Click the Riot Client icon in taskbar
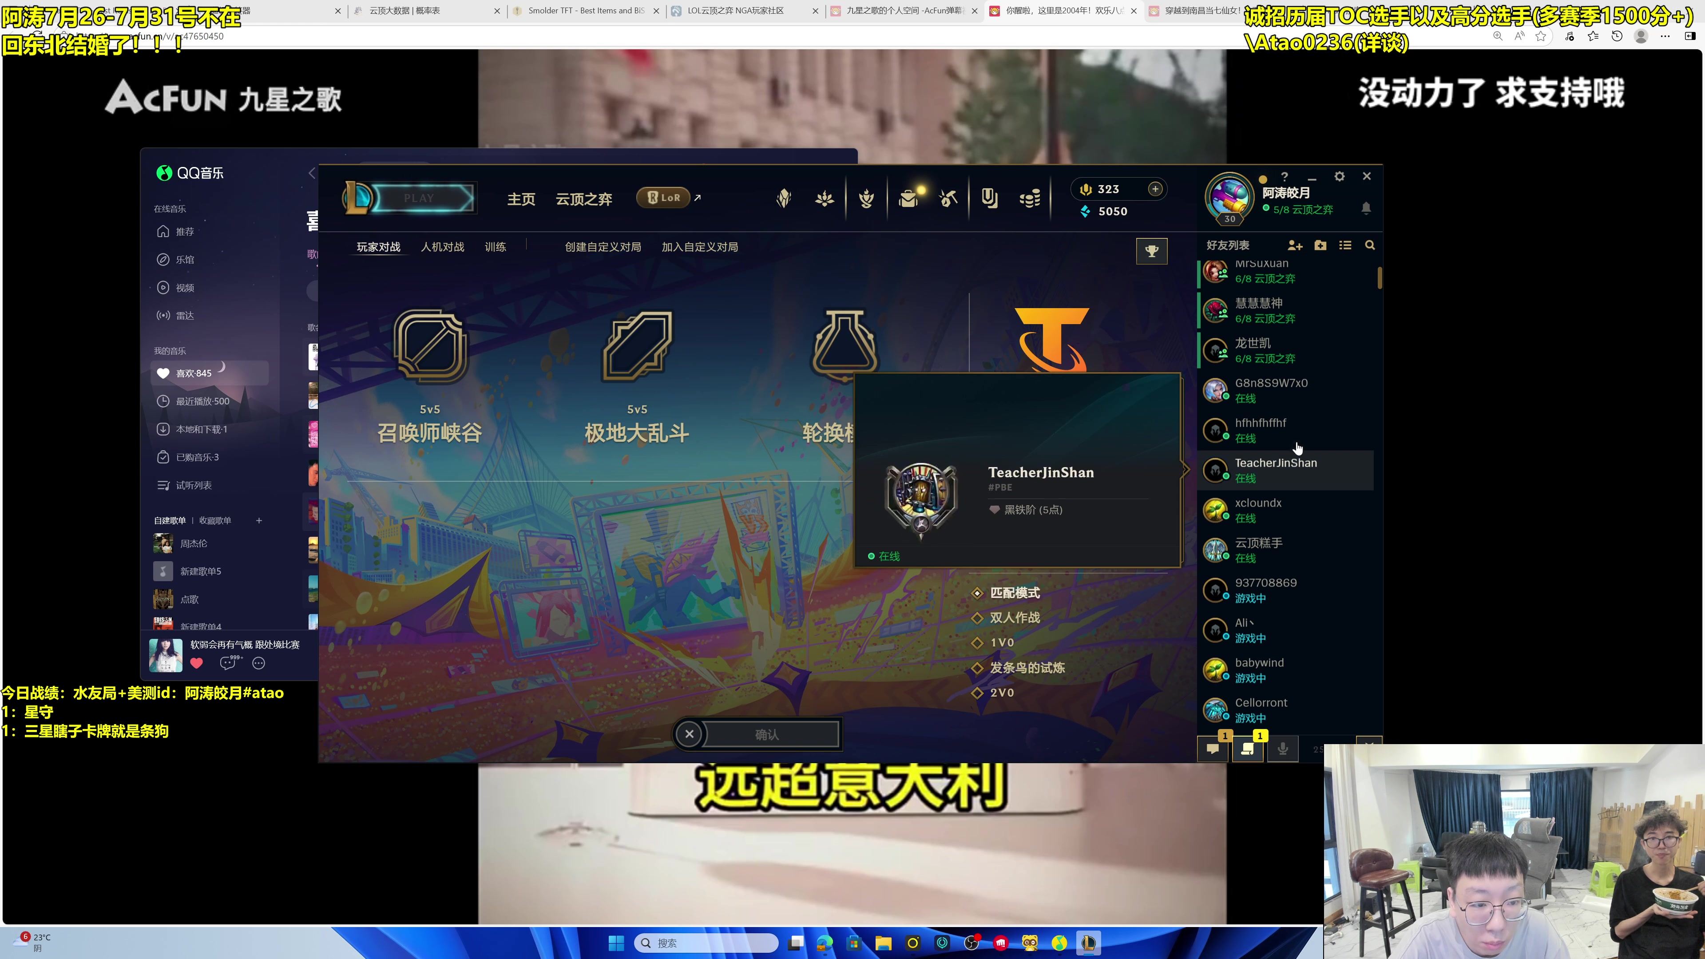 click(1001, 943)
